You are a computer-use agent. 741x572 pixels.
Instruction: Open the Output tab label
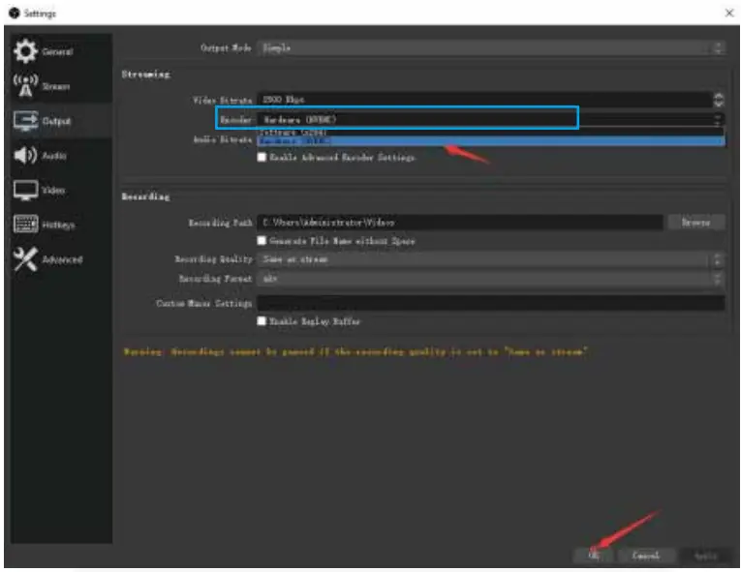click(x=56, y=121)
